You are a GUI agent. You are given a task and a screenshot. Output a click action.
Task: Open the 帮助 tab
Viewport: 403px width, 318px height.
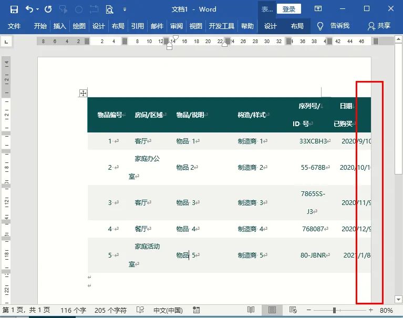pos(247,26)
